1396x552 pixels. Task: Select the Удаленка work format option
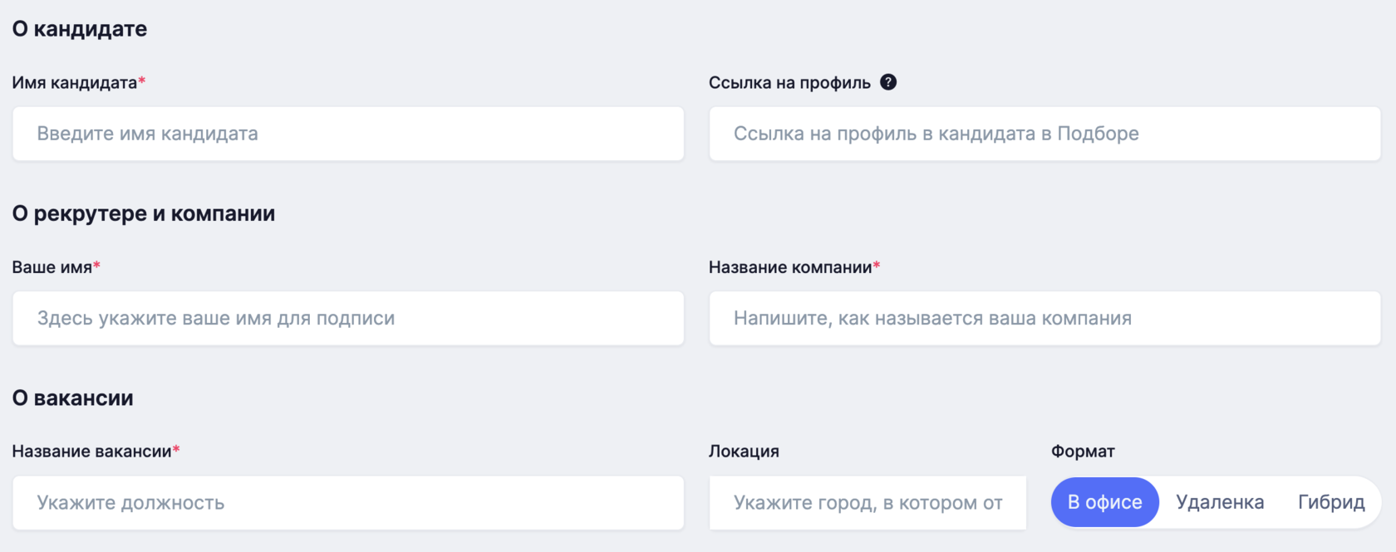[1219, 501]
